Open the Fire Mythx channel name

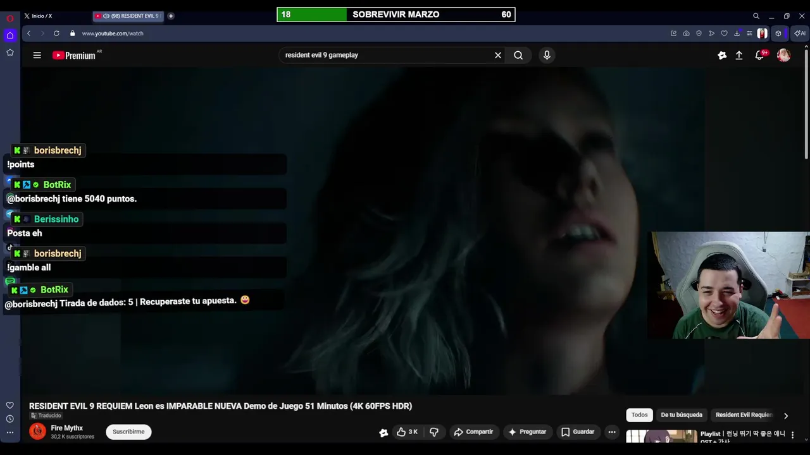coord(66,428)
